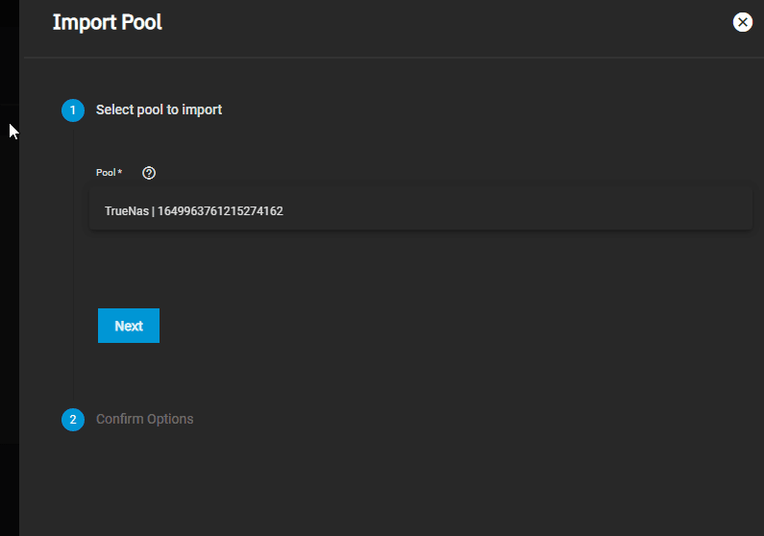
Task: Click the divider line under the Import Pool header
Action: pyautogui.click(x=394, y=58)
